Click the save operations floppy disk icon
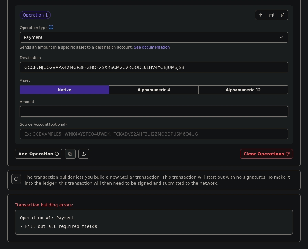The image size is (308, 249). [x=70, y=154]
